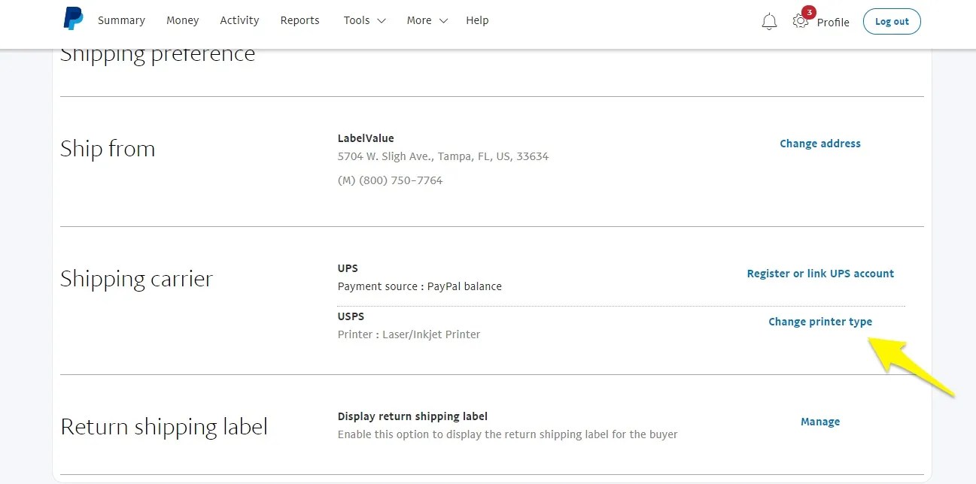Click Register or link UPS account
976x484 pixels.
tap(820, 274)
